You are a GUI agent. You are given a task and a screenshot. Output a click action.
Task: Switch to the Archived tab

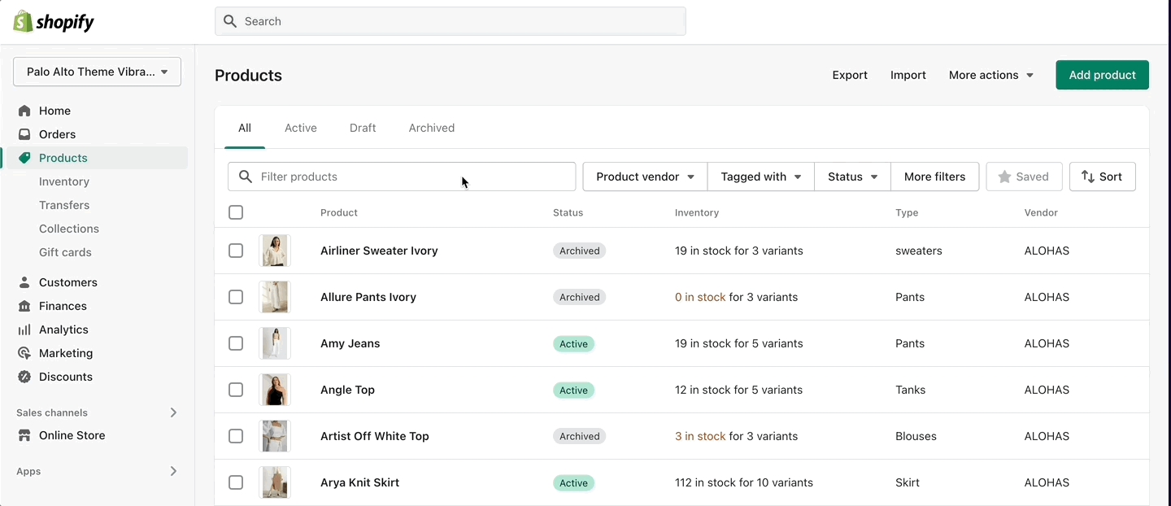pos(431,128)
